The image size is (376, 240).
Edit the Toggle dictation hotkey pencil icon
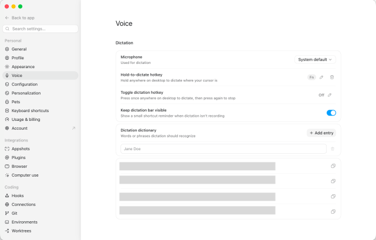330,95
